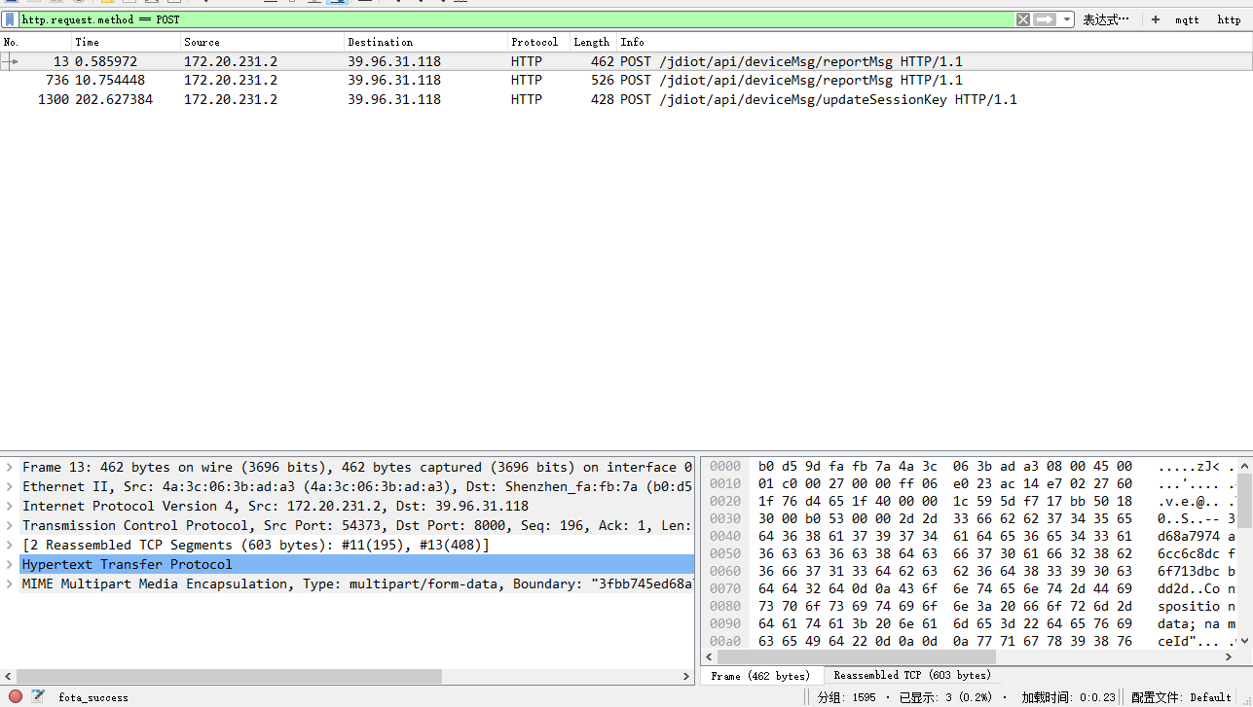
Task: Click ASCII text 'sposition' in hex pane
Action: 1193,606
